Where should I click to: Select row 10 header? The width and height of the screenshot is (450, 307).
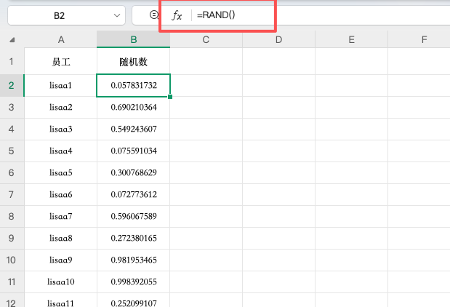pyautogui.click(x=12, y=260)
